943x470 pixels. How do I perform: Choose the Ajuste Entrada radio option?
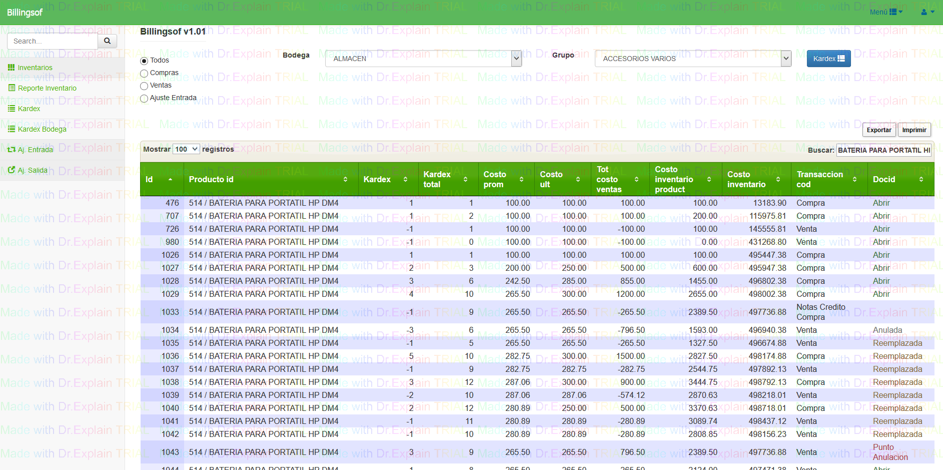click(144, 99)
